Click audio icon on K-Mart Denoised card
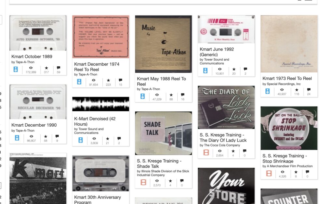The width and height of the screenshot is (333, 204). point(81,140)
